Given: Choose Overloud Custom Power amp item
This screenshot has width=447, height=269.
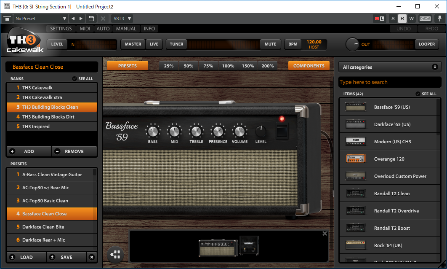Looking at the screenshot, I should [x=388, y=176].
